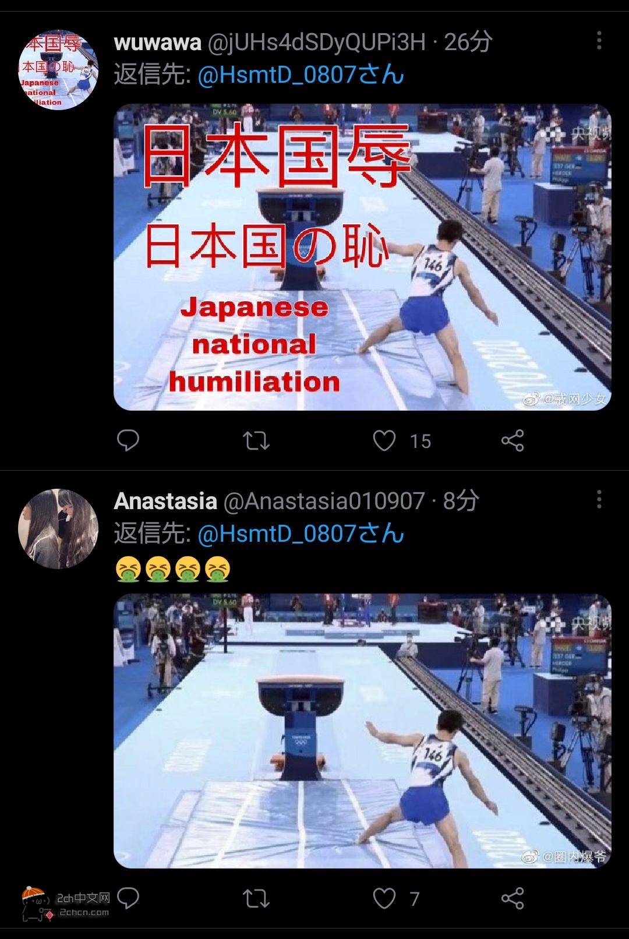Share Anastasia's tweet
The height and width of the screenshot is (939, 629).
coord(513,898)
